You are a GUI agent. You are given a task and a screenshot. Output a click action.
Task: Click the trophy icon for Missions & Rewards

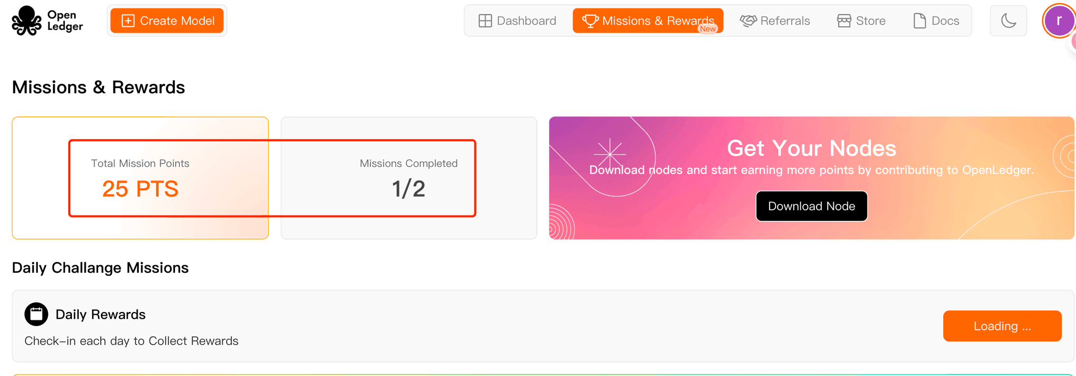(590, 21)
